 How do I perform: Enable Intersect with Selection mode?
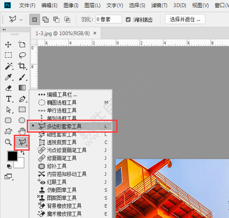(67, 19)
